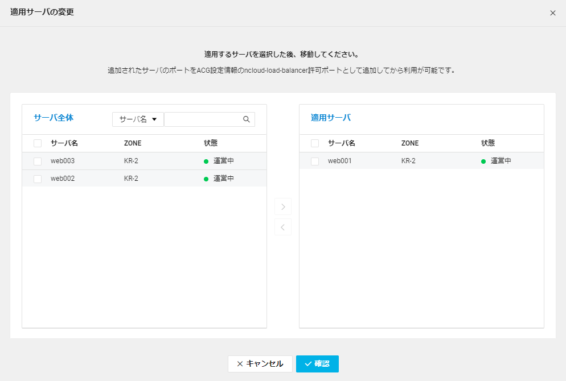Viewport: 566px width, 381px height.
Task: Click 運営中 status of web003
Action: coord(223,161)
